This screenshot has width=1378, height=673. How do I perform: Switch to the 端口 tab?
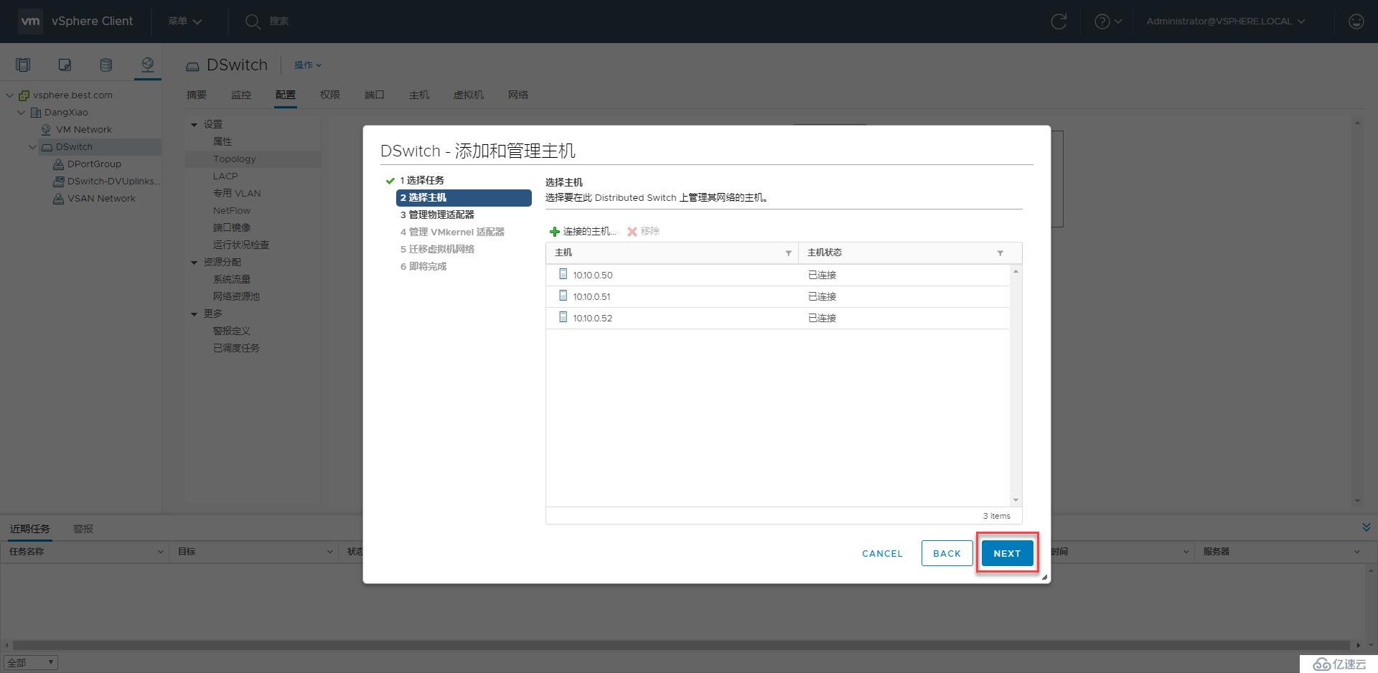coord(375,95)
